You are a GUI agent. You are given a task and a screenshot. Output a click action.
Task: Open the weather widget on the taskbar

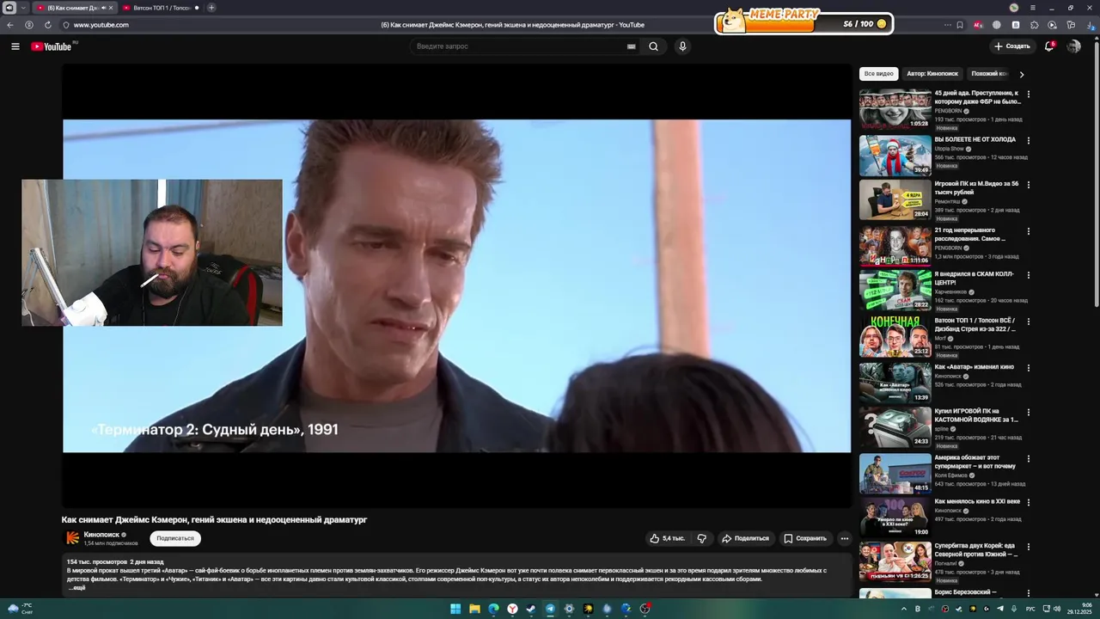19,609
